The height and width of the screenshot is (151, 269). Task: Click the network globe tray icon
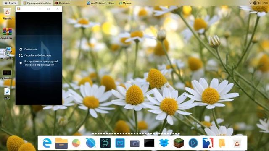(x=255, y=3)
